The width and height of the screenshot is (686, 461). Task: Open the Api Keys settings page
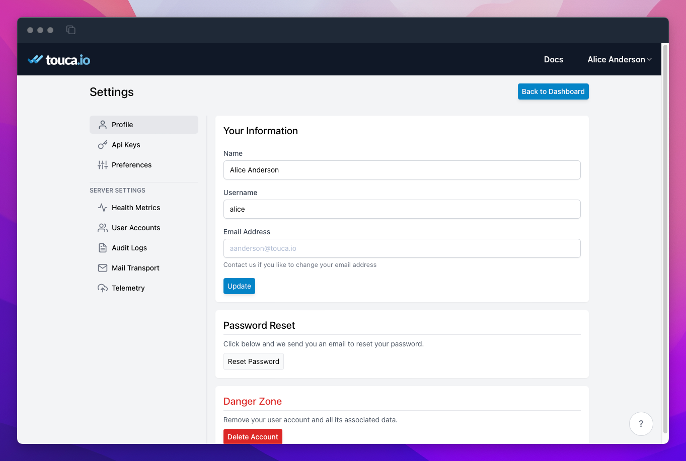click(x=144, y=145)
